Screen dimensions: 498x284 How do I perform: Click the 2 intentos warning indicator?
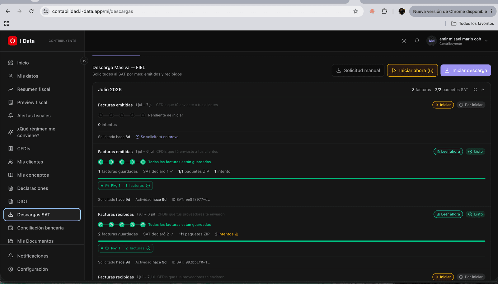click(x=227, y=234)
